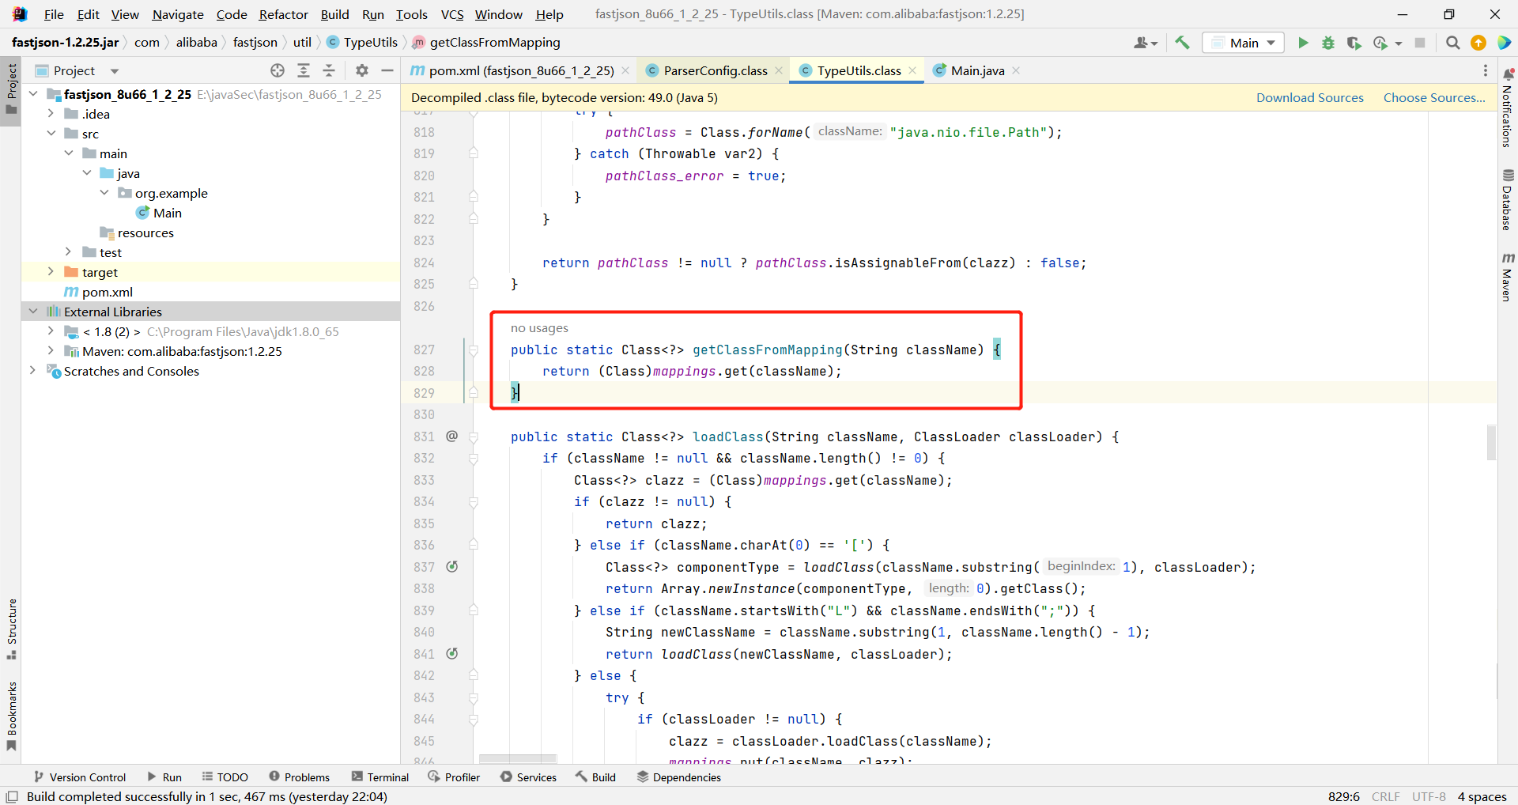The height and width of the screenshot is (805, 1518).
Task: Switch to pom.xml editor tab
Action: (x=521, y=70)
